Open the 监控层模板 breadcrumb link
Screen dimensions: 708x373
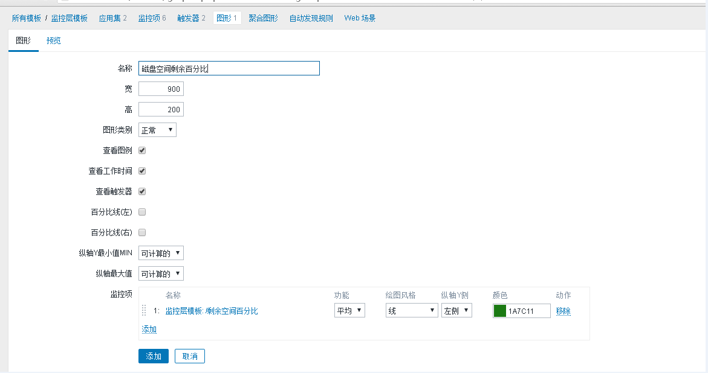(69, 18)
